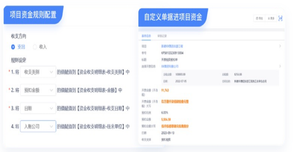The image size is (297, 152).
Task: Select the 收入 radio button
Action: [x=35, y=47]
